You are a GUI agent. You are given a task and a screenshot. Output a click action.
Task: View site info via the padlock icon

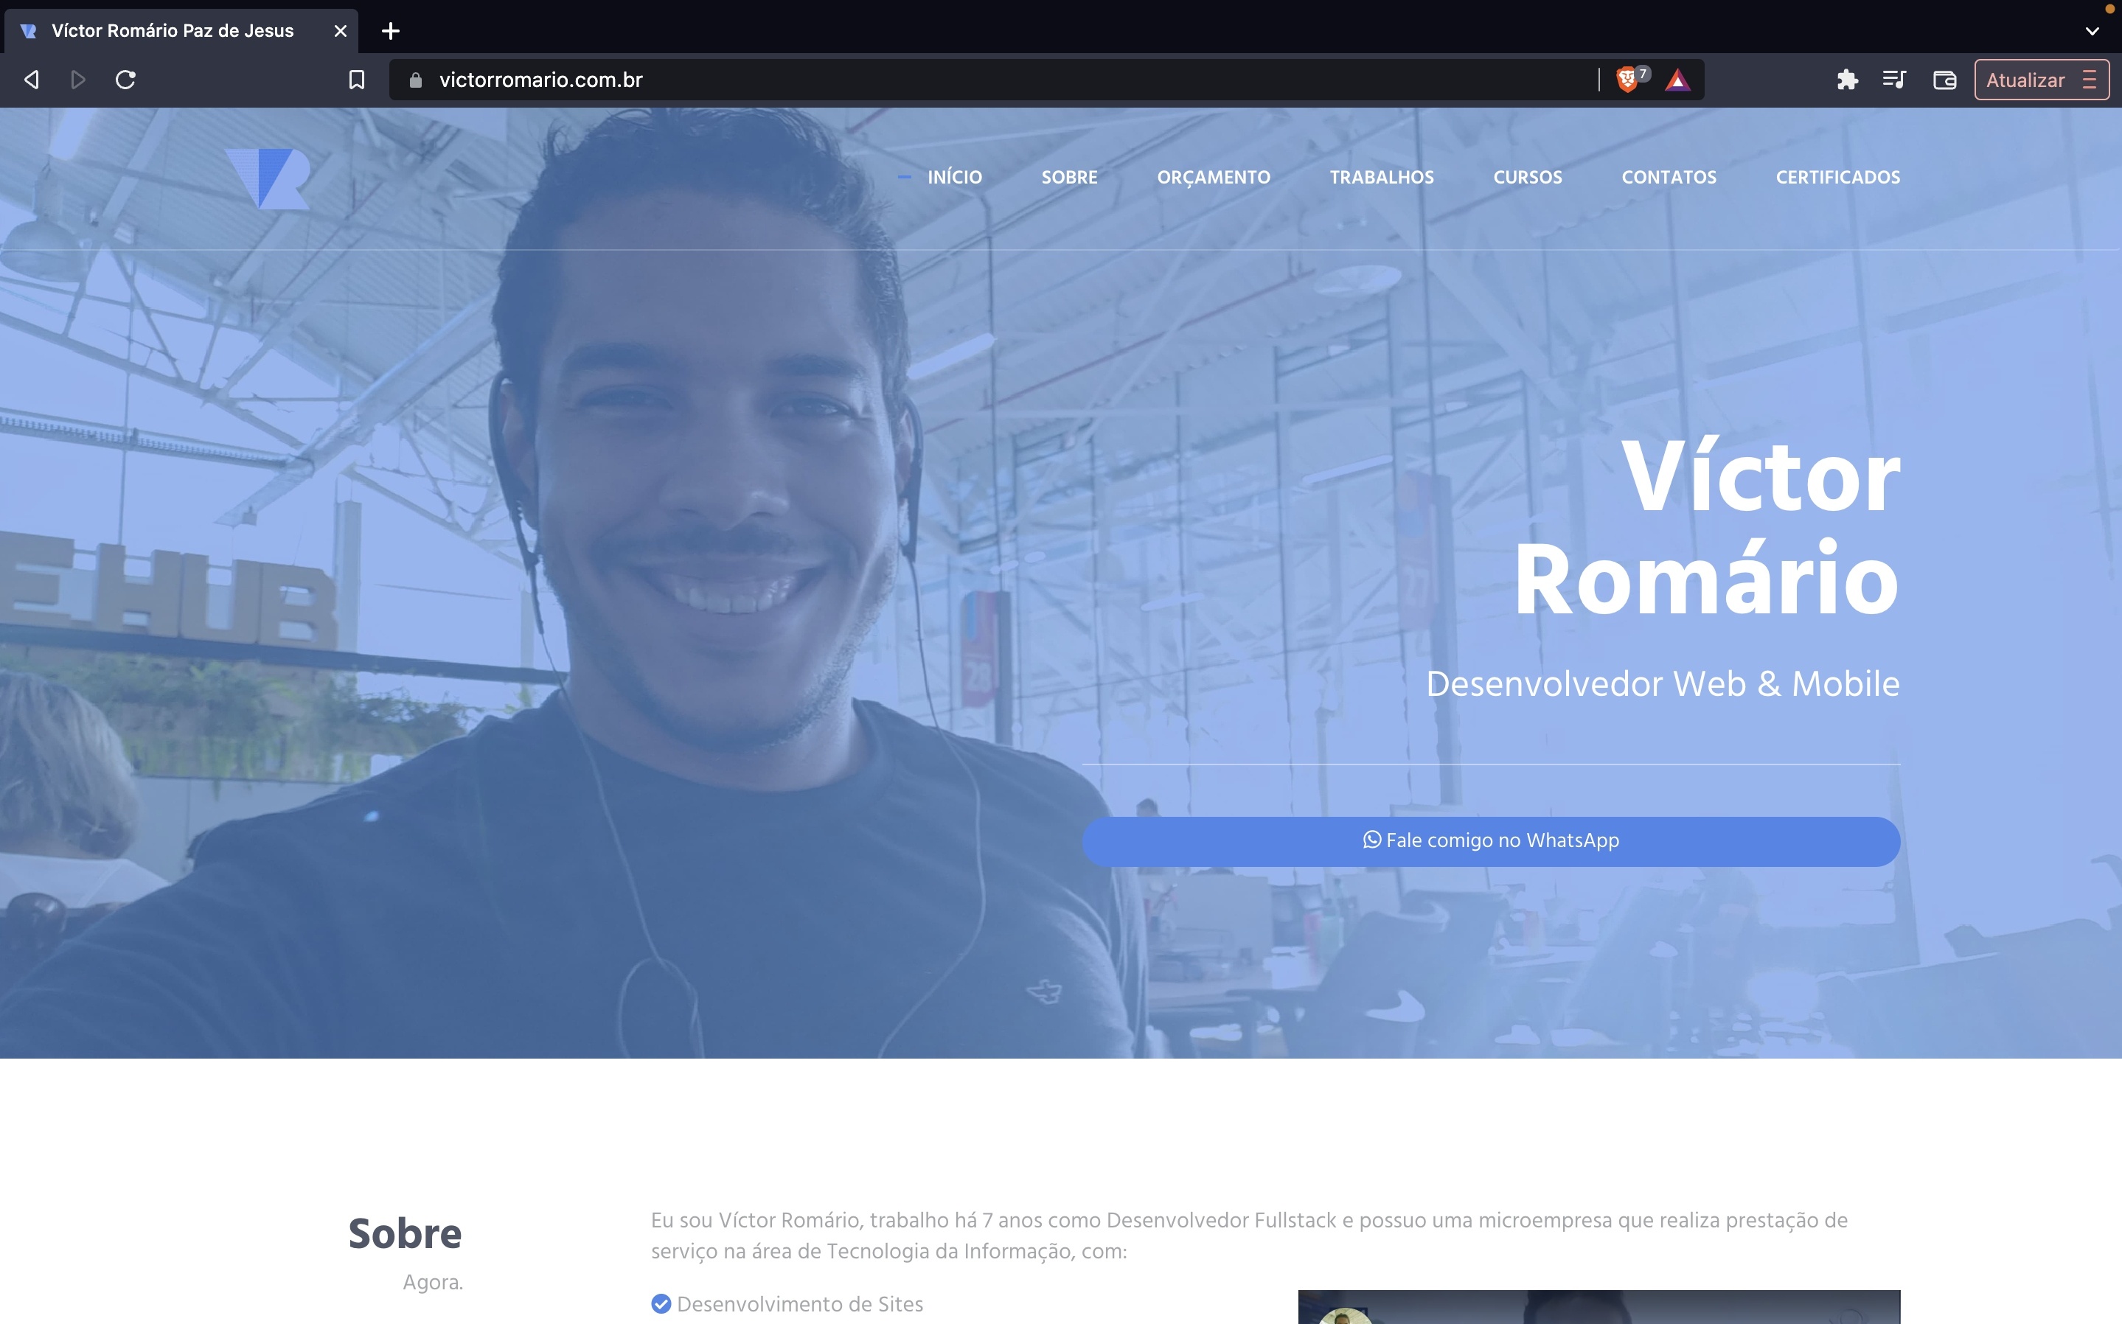point(416,80)
